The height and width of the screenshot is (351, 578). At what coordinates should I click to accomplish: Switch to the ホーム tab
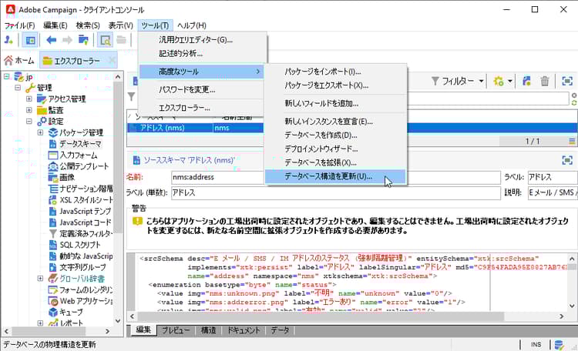19,60
